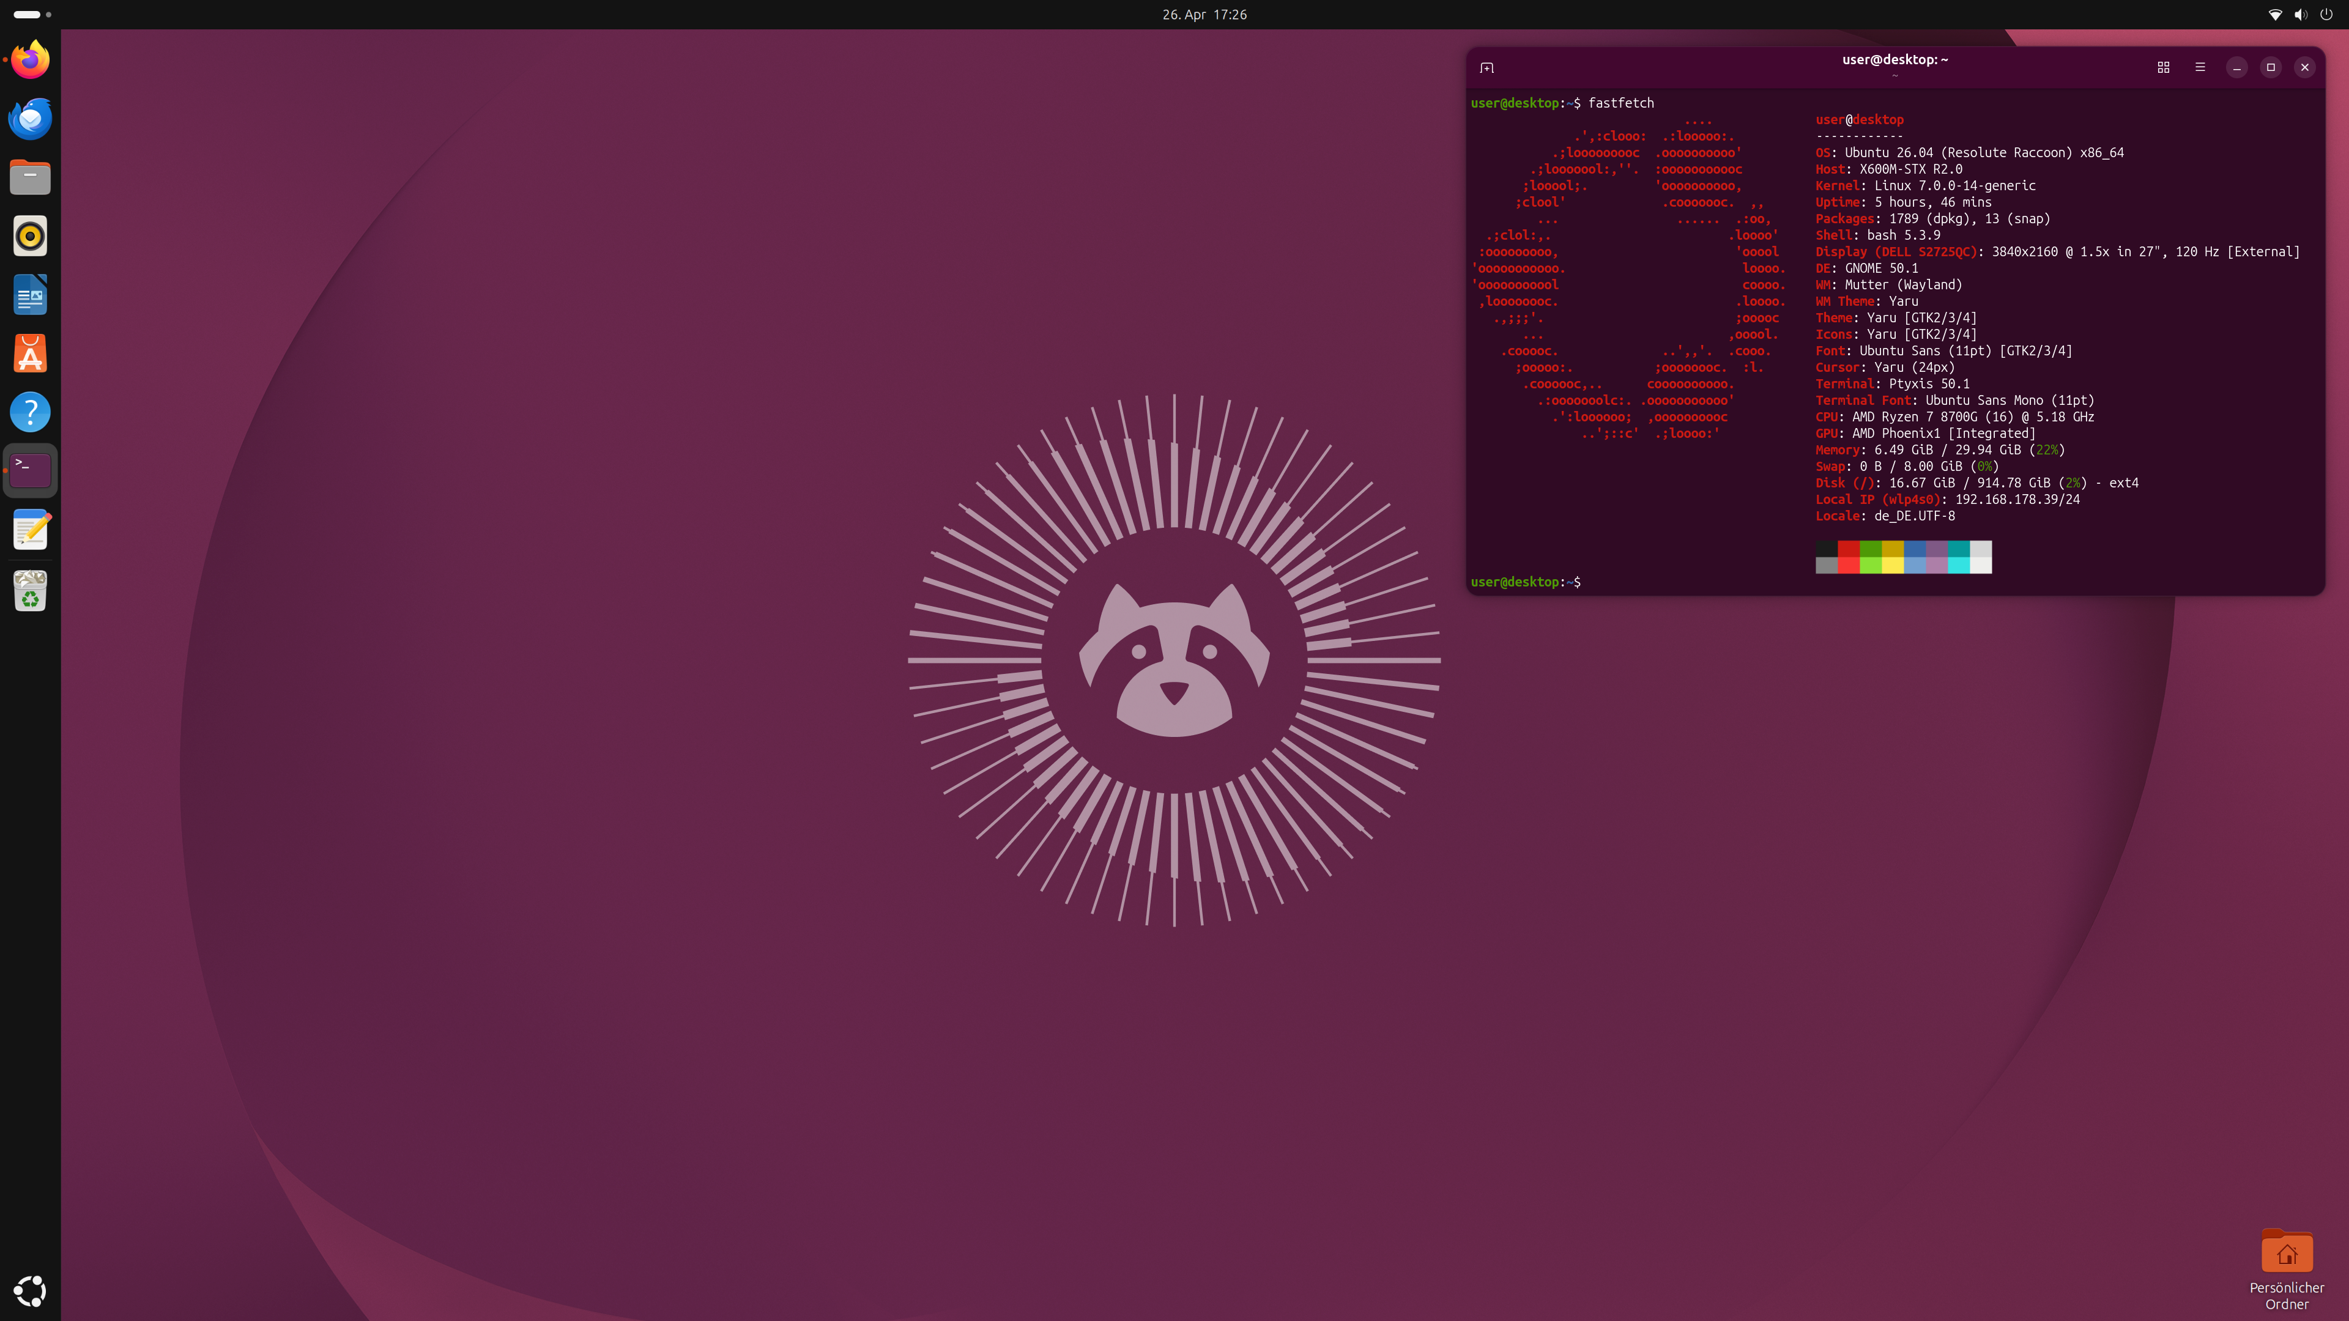Maximize the terminal window
The image size is (2349, 1321).
2271,67
